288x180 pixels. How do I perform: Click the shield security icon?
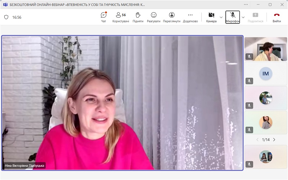[6, 17]
